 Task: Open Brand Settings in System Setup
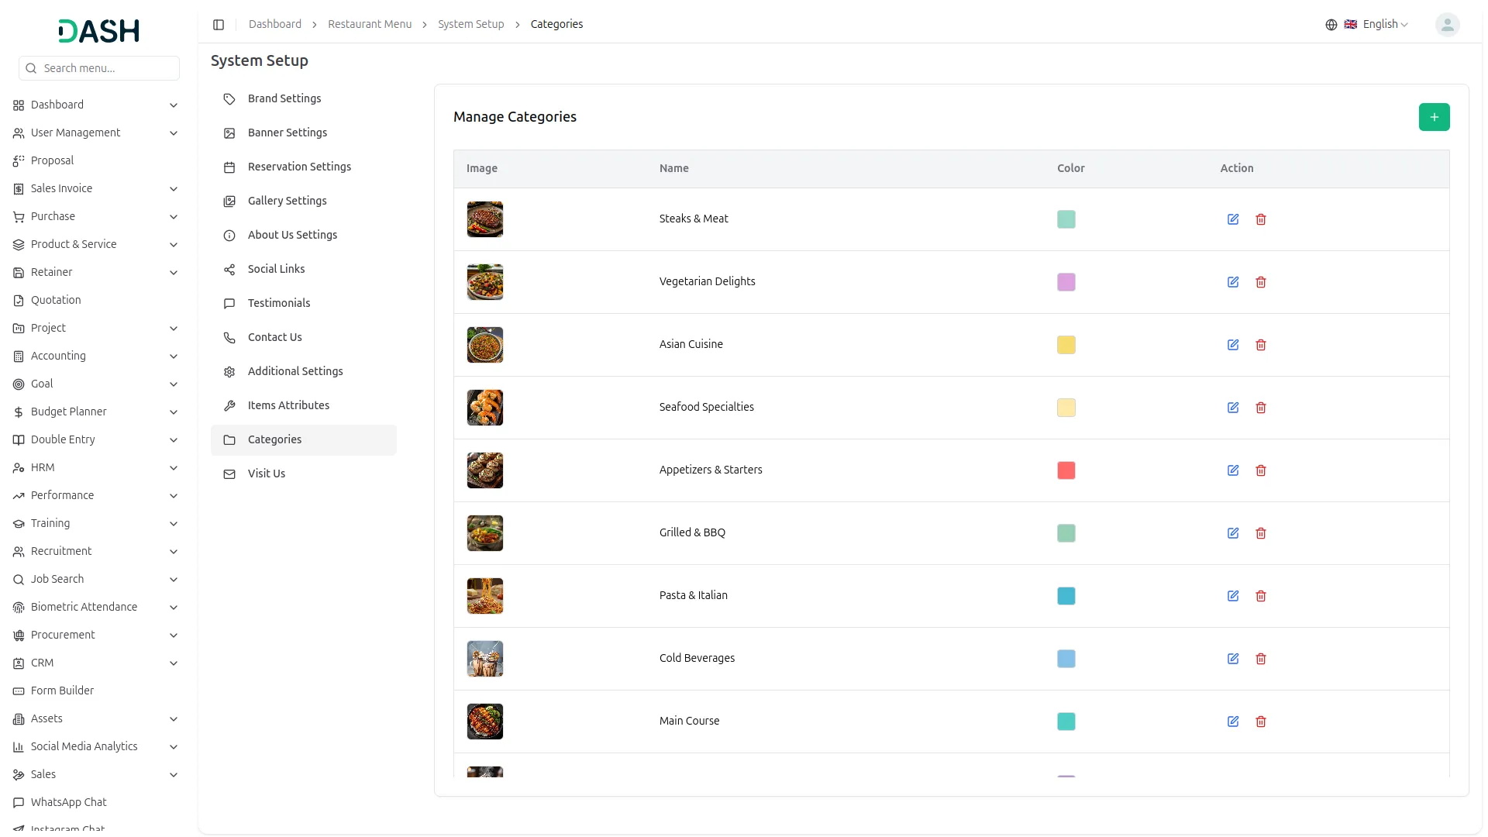(x=284, y=98)
